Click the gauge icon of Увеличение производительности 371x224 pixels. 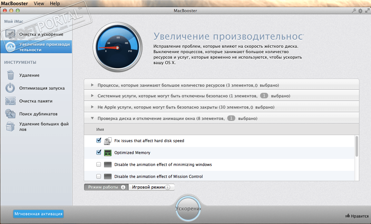coord(11,47)
